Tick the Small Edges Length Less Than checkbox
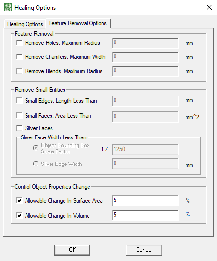This screenshot has width=217, height=261. coord(19,100)
